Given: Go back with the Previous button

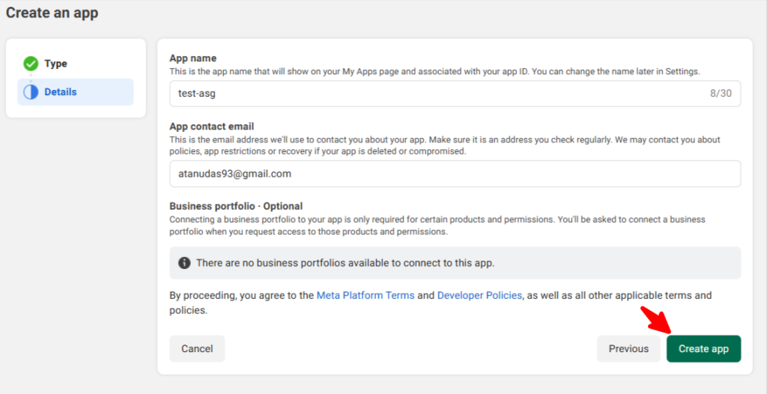Looking at the screenshot, I should [x=628, y=348].
